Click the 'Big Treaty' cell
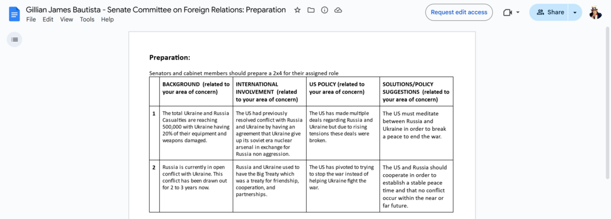This screenshot has width=611, height=219. [x=269, y=186]
